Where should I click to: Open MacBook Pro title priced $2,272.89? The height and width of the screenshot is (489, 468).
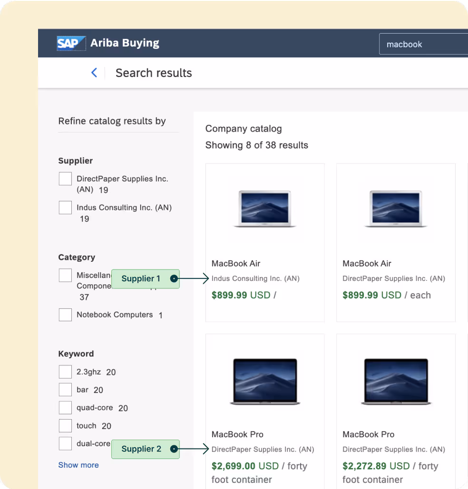(x=369, y=434)
